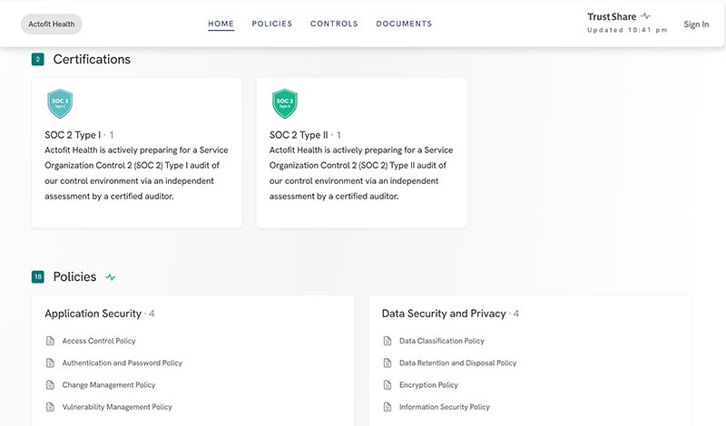Click the SOC 2 Type I description paragraph
This screenshot has height=426, width=726.
point(136,173)
